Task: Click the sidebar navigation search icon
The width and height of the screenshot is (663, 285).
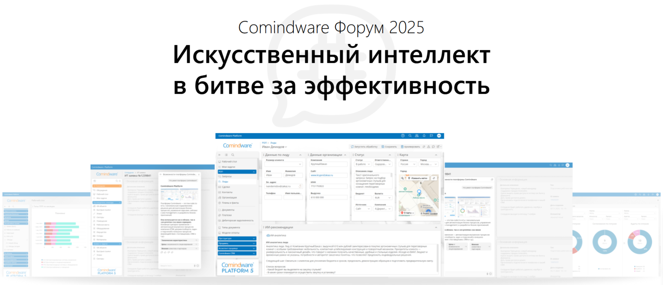Action: pyautogui.click(x=233, y=155)
